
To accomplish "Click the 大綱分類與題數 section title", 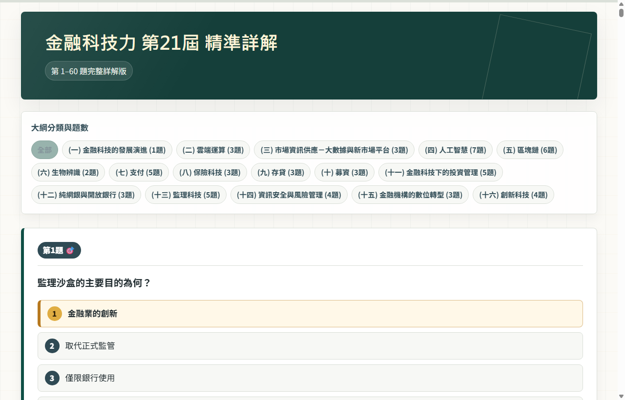I will click(60, 128).
